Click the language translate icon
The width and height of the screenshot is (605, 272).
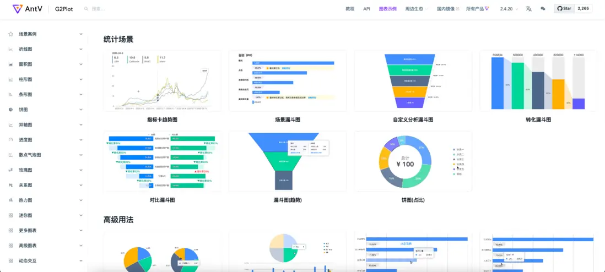tap(528, 9)
